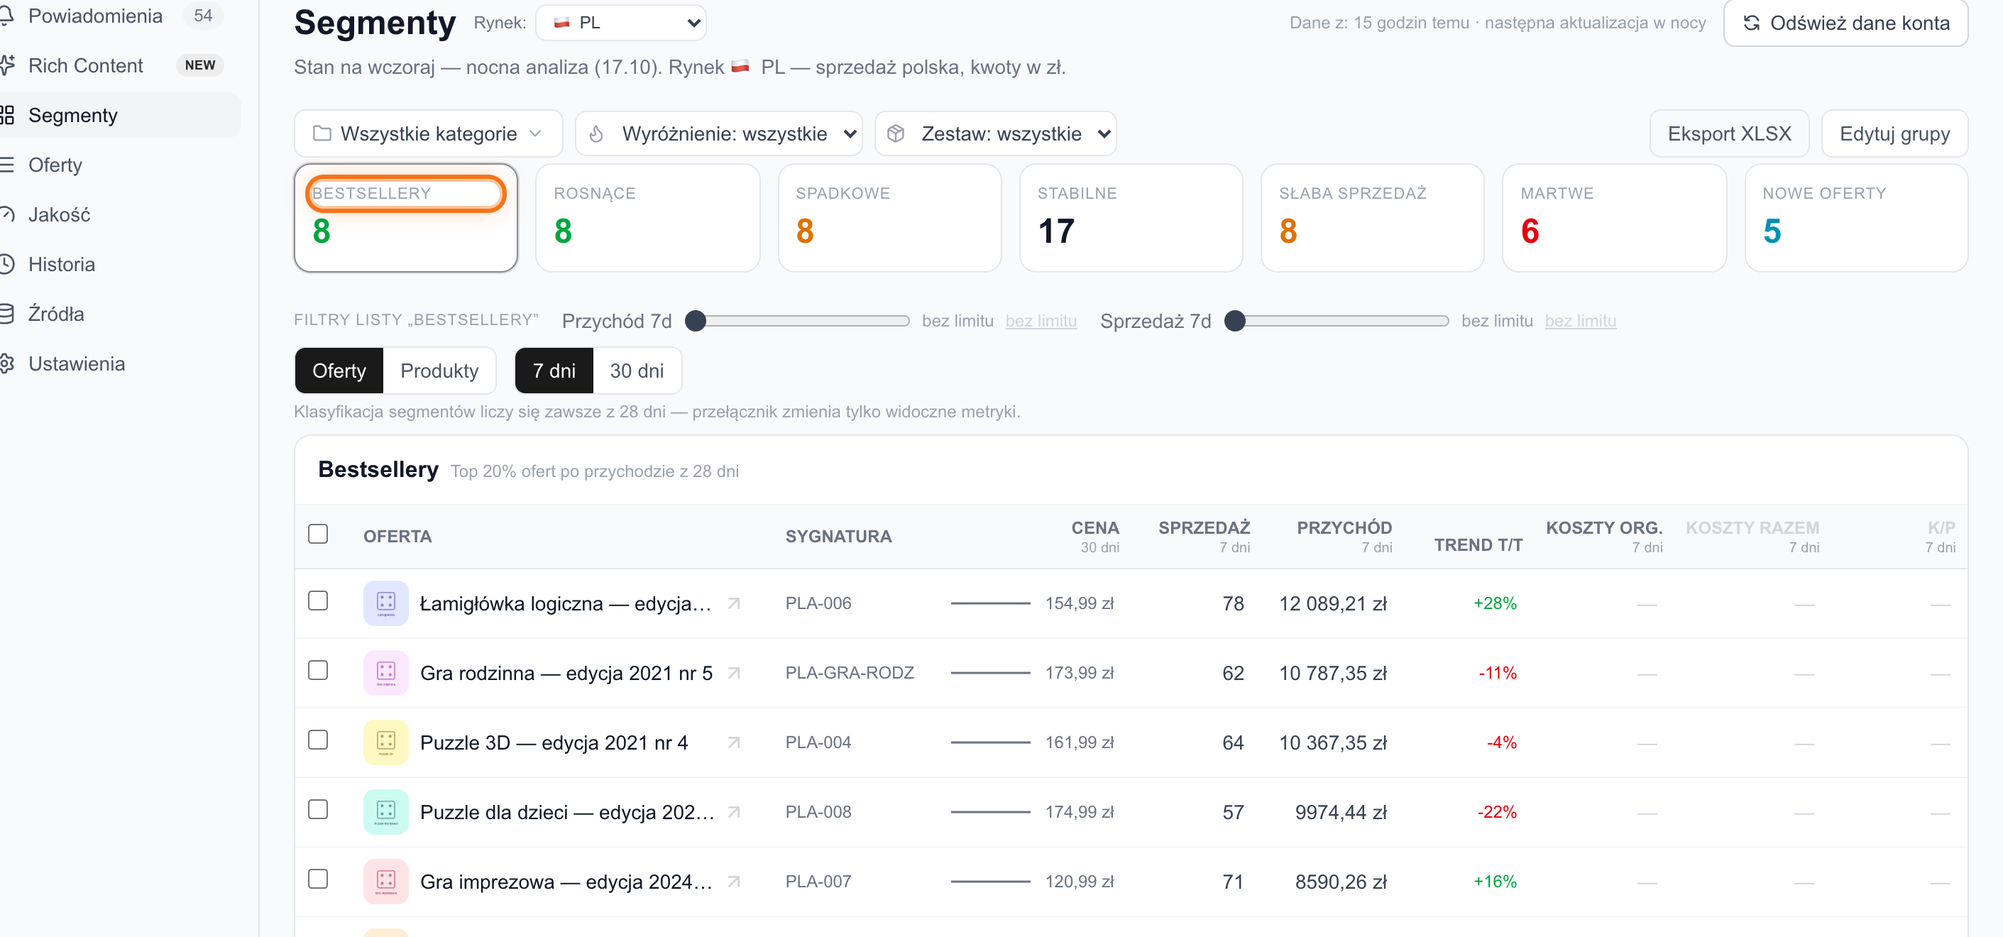Select the Rosnące segment card
The image size is (2003, 937).
(648, 218)
